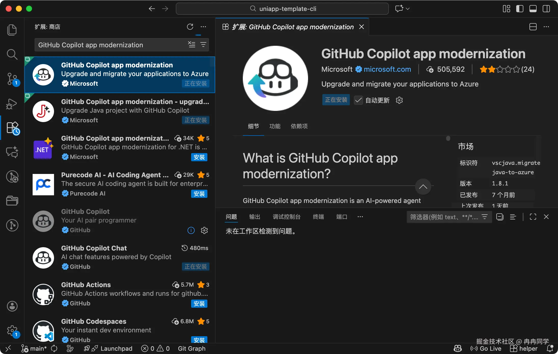
Task: Click Go Live in status bar
Action: [486, 348]
